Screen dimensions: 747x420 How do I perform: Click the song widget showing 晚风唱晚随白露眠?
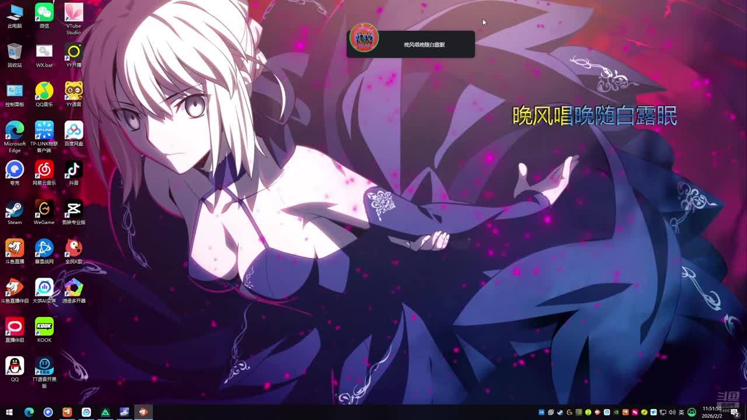(x=410, y=44)
